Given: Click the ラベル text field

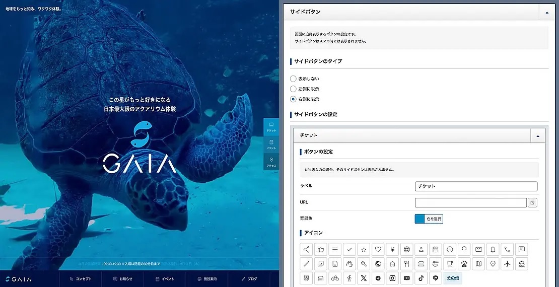Looking at the screenshot, I should (476, 186).
